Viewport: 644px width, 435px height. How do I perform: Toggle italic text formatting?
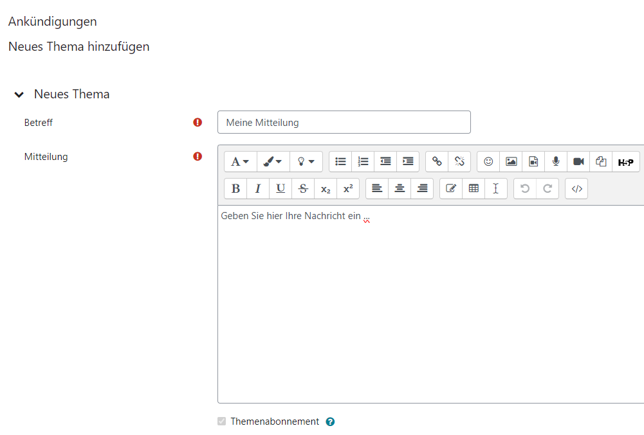(258, 188)
